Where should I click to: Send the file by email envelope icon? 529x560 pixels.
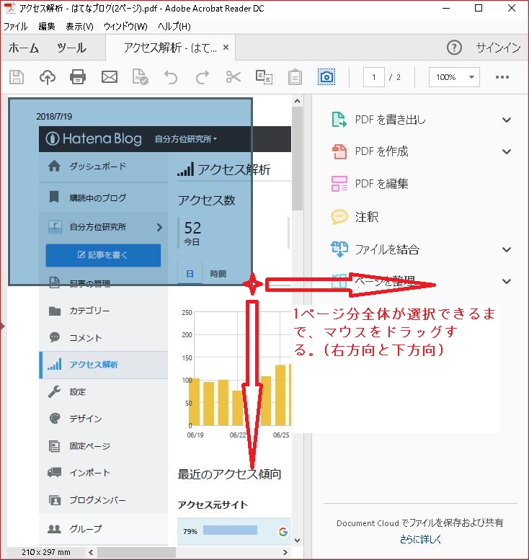pyautogui.click(x=110, y=77)
